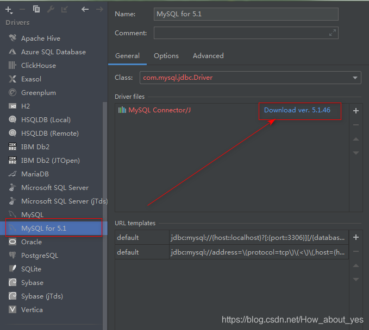This screenshot has width=369, height=330.
Task: Click the drivers list scrollbar
Action: 105,216
